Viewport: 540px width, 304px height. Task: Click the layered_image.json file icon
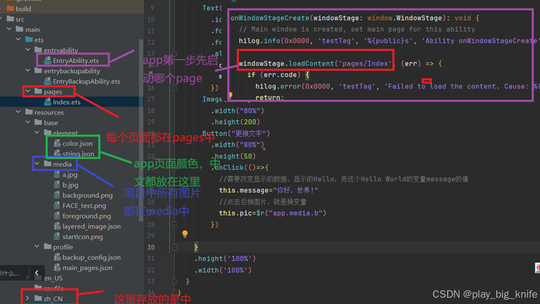tap(57, 226)
